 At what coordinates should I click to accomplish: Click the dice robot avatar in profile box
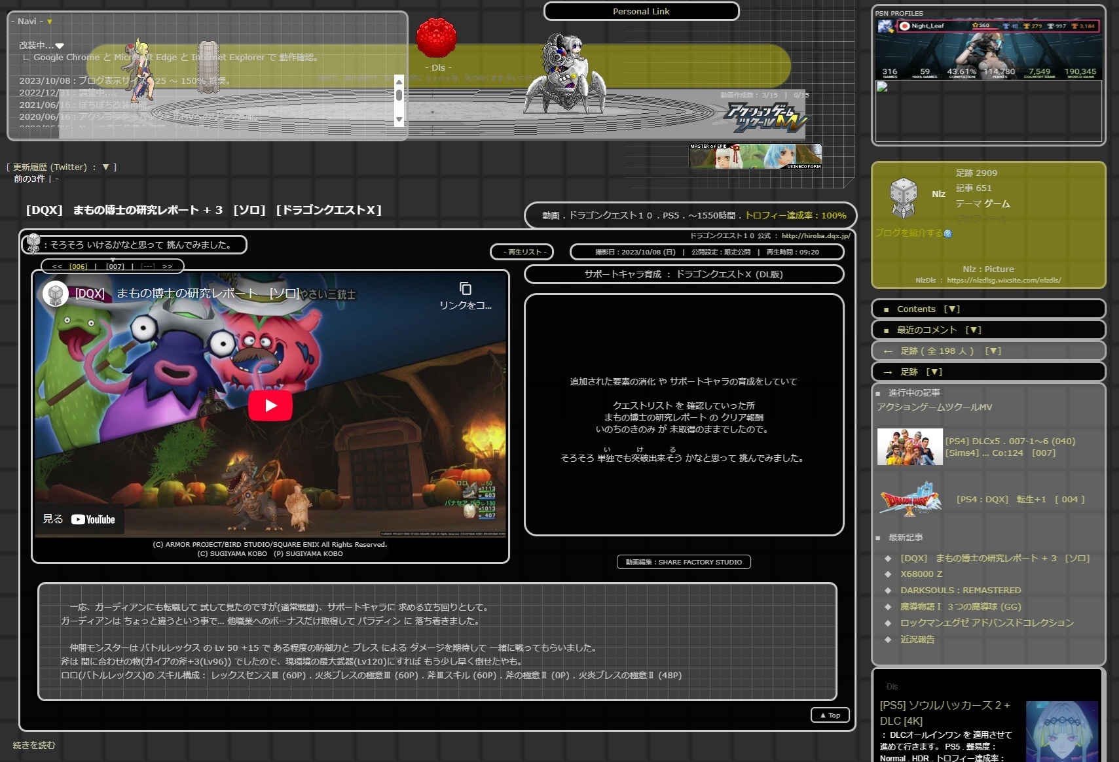(x=903, y=196)
